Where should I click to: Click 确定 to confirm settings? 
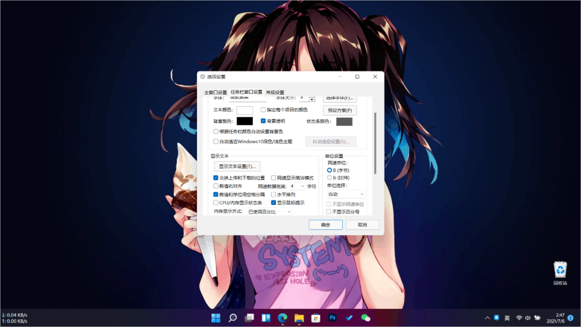(x=325, y=225)
